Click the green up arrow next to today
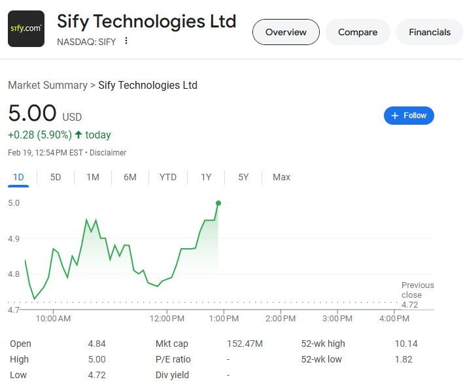The width and height of the screenshot is (463, 386). coord(78,135)
